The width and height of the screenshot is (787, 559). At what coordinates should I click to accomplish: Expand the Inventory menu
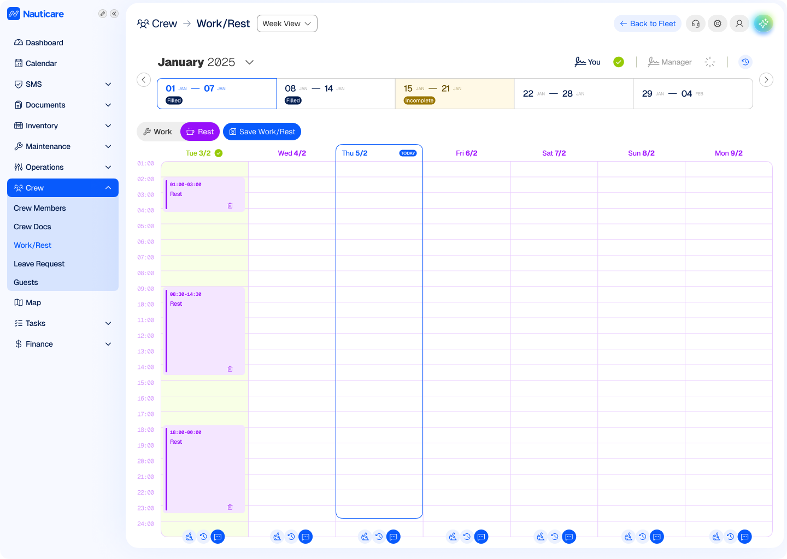click(x=63, y=126)
